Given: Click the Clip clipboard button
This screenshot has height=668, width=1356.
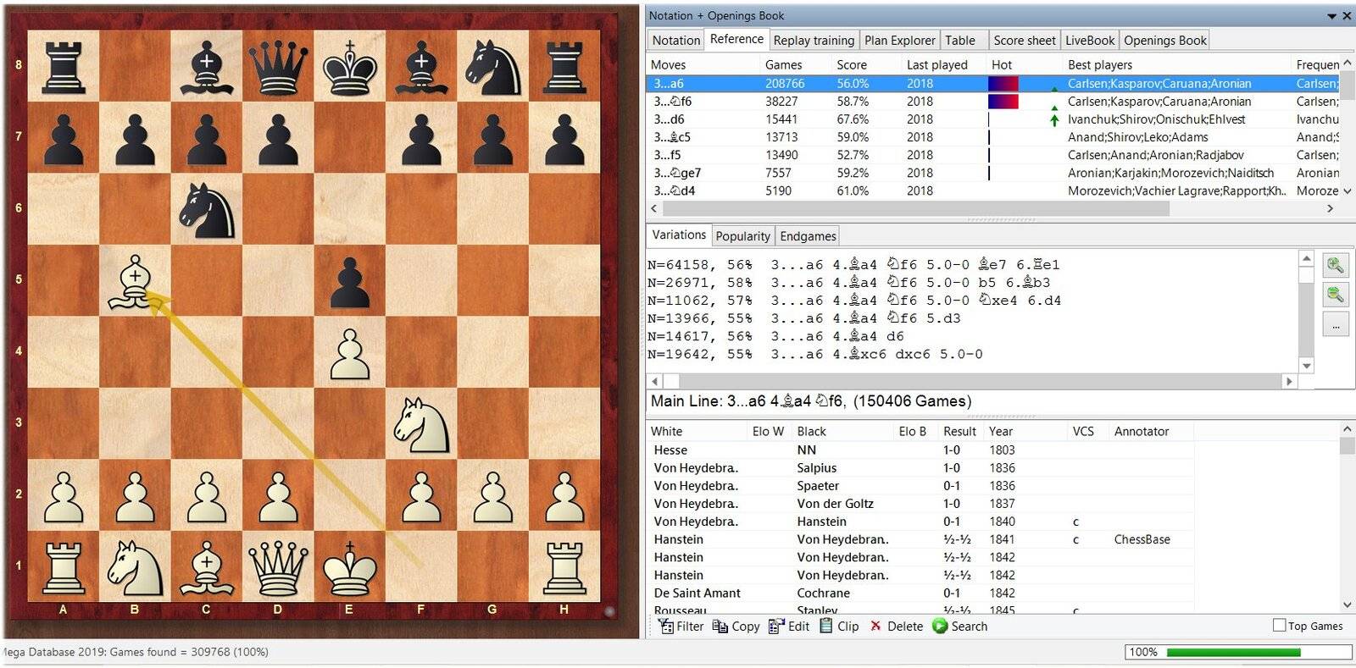Looking at the screenshot, I should coord(839,627).
